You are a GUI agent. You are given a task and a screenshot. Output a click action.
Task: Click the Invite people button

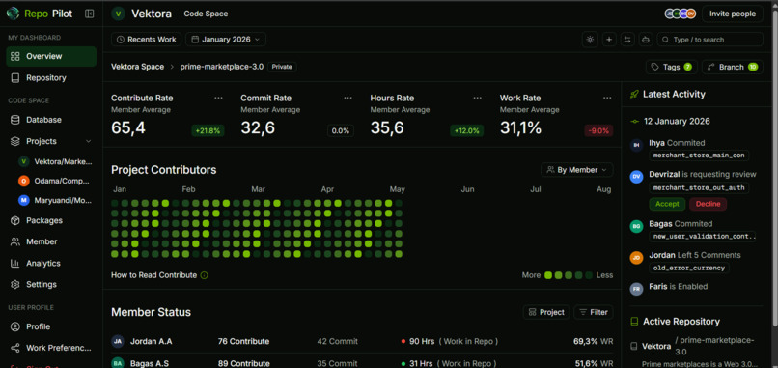[x=733, y=14]
